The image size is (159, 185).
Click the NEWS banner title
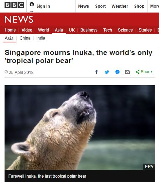(x=19, y=19)
